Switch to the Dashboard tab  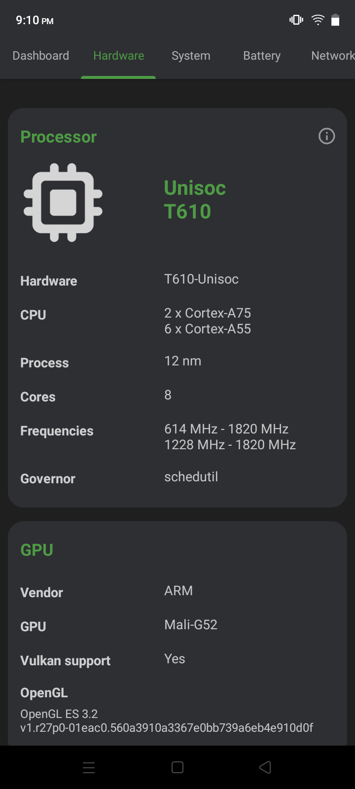click(x=41, y=56)
